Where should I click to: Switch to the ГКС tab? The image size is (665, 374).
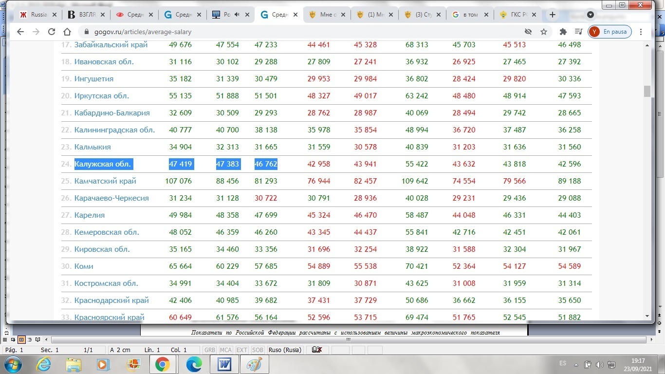click(517, 15)
